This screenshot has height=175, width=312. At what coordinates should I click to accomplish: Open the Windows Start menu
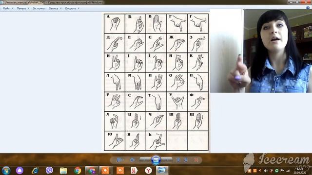(6, 171)
